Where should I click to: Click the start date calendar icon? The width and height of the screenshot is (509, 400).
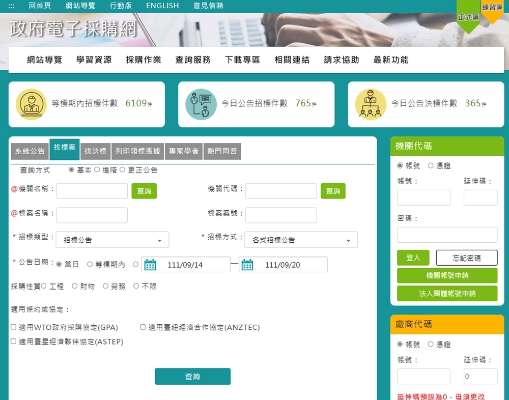tap(150, 265)
